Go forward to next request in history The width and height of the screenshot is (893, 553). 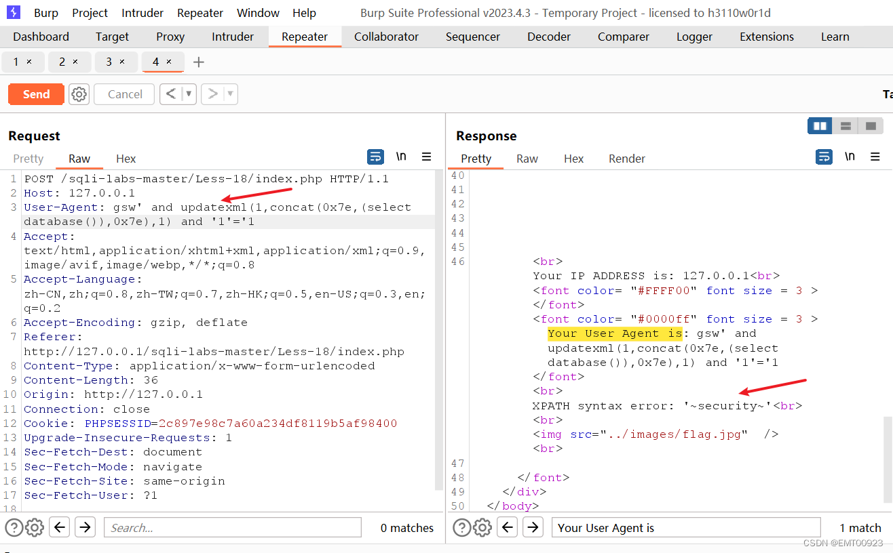point(212,94)
